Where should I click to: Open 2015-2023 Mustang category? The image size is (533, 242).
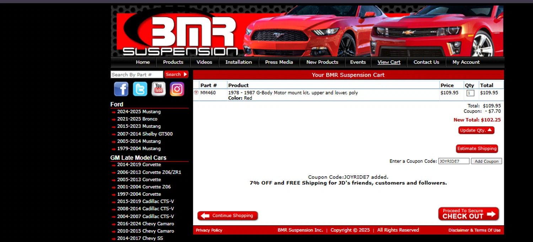[139, 126]
